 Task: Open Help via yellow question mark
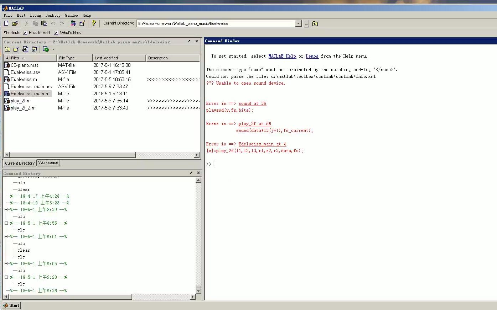tap(94, 23)
